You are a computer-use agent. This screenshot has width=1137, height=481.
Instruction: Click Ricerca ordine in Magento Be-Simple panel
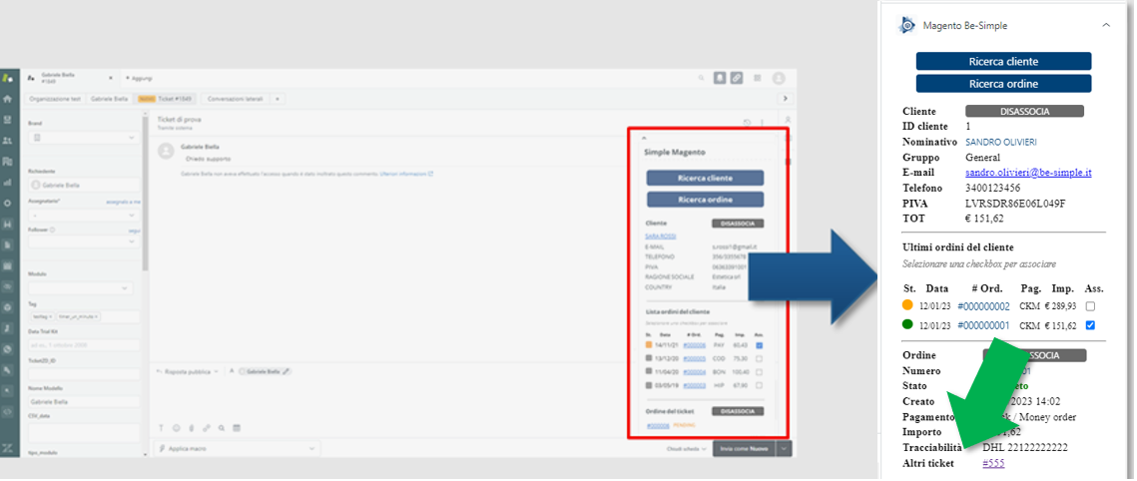tap(1003, 84)
